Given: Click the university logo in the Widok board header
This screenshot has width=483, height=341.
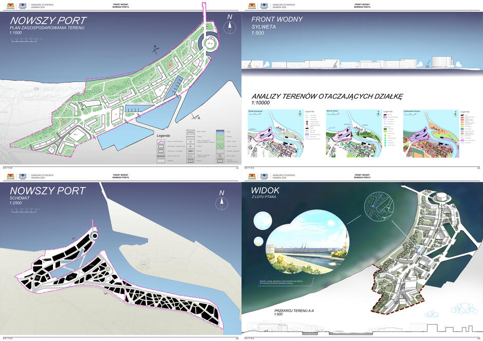Looking at the screenshot, I should 264,176.
